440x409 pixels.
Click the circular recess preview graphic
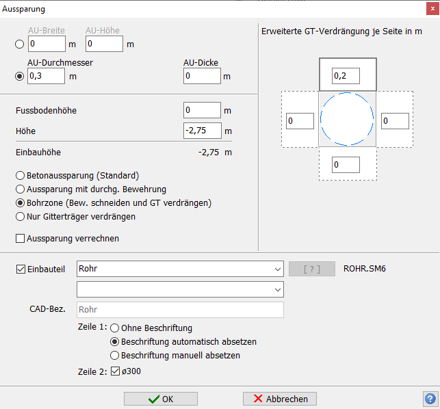(347, 118)
